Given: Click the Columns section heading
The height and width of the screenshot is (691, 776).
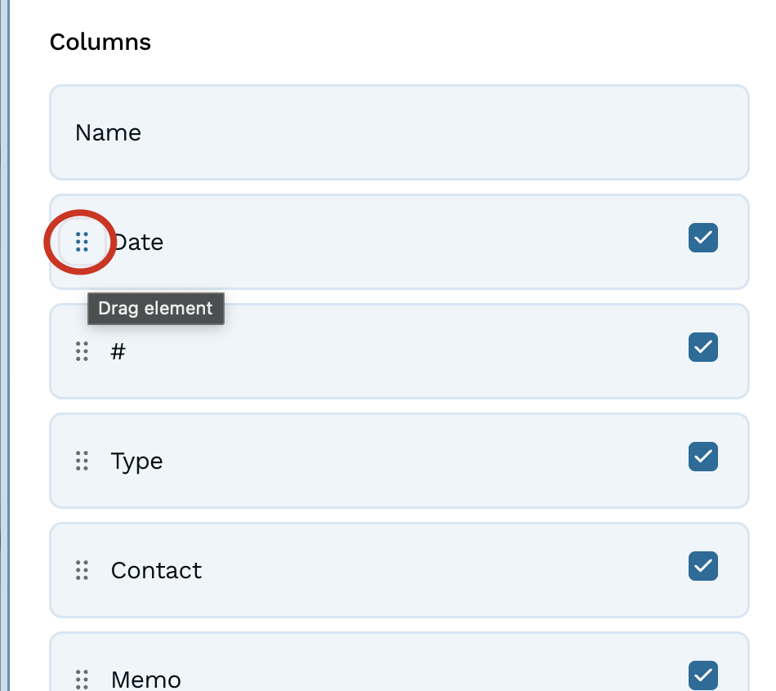Looking at the screenshot, I should click(100, 42).
